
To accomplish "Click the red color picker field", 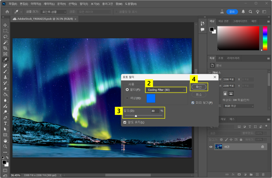I will 238,38.
